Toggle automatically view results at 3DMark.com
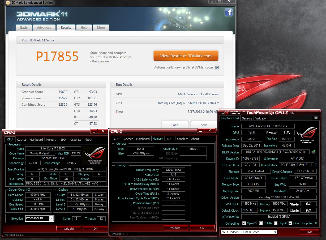The image size is (326, 240). (217, 67)
